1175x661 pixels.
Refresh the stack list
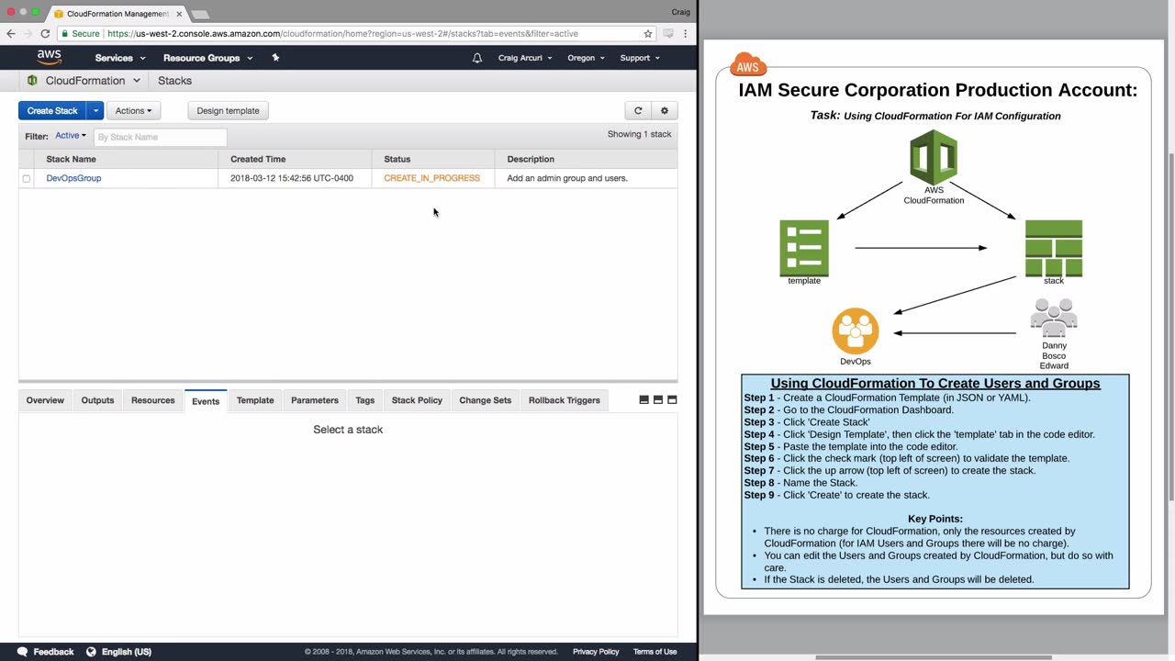coord(638,110)
